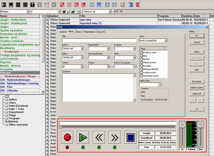Expand the Department node in the tree
The height and width of the screenshot is (156, 214).
[3, 112]
